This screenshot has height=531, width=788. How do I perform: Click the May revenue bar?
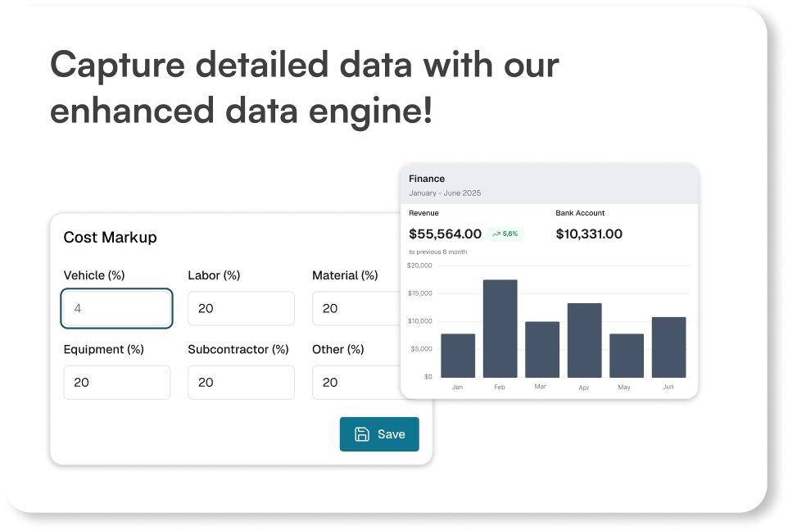(x=627, y=355)
